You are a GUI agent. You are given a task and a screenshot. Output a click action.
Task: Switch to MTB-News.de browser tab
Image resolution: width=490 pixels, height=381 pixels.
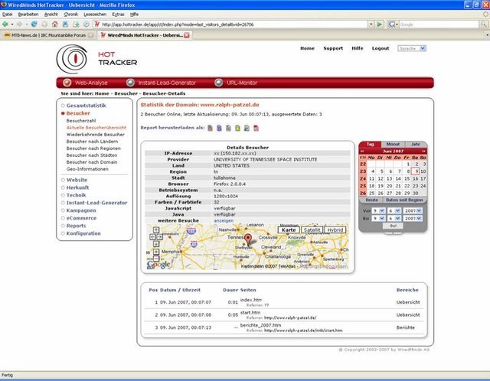tap(48, 35)
